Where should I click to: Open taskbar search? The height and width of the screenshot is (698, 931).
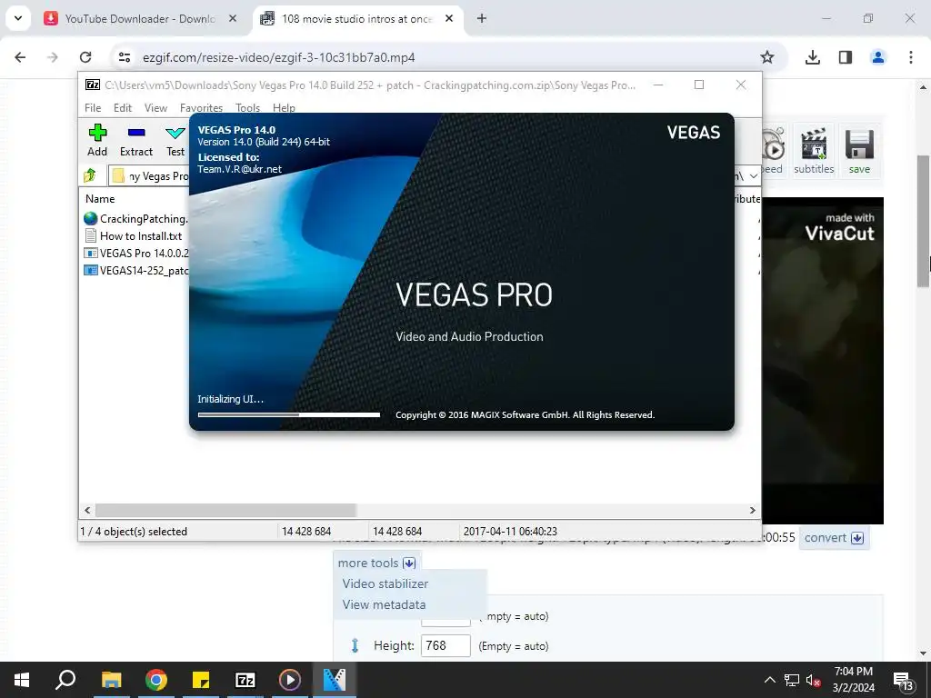[x=65, y=680]
